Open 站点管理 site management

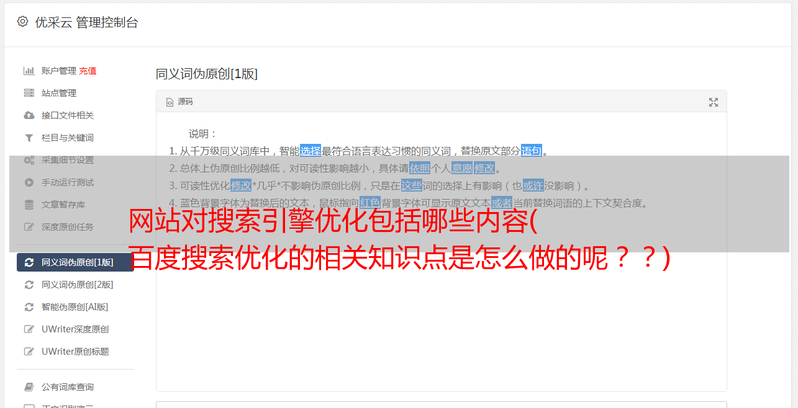(x=59, y=93)
